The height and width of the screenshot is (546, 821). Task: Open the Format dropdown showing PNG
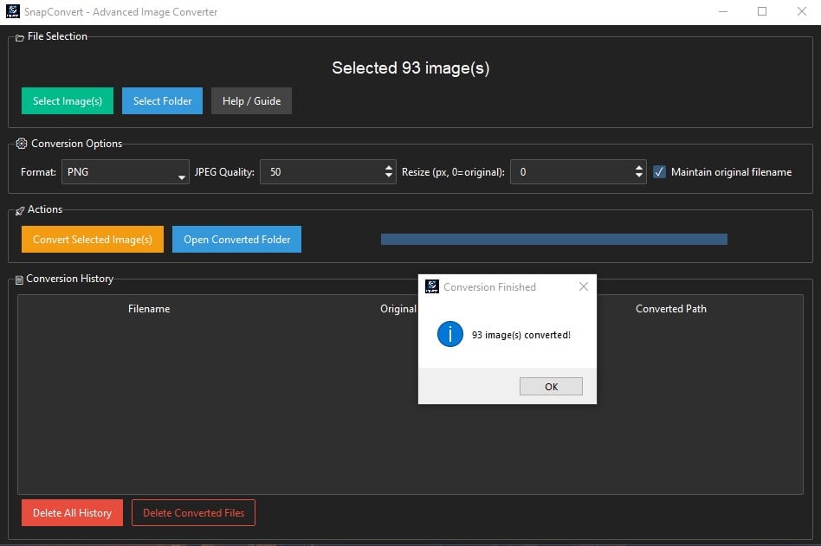point(125,172)
